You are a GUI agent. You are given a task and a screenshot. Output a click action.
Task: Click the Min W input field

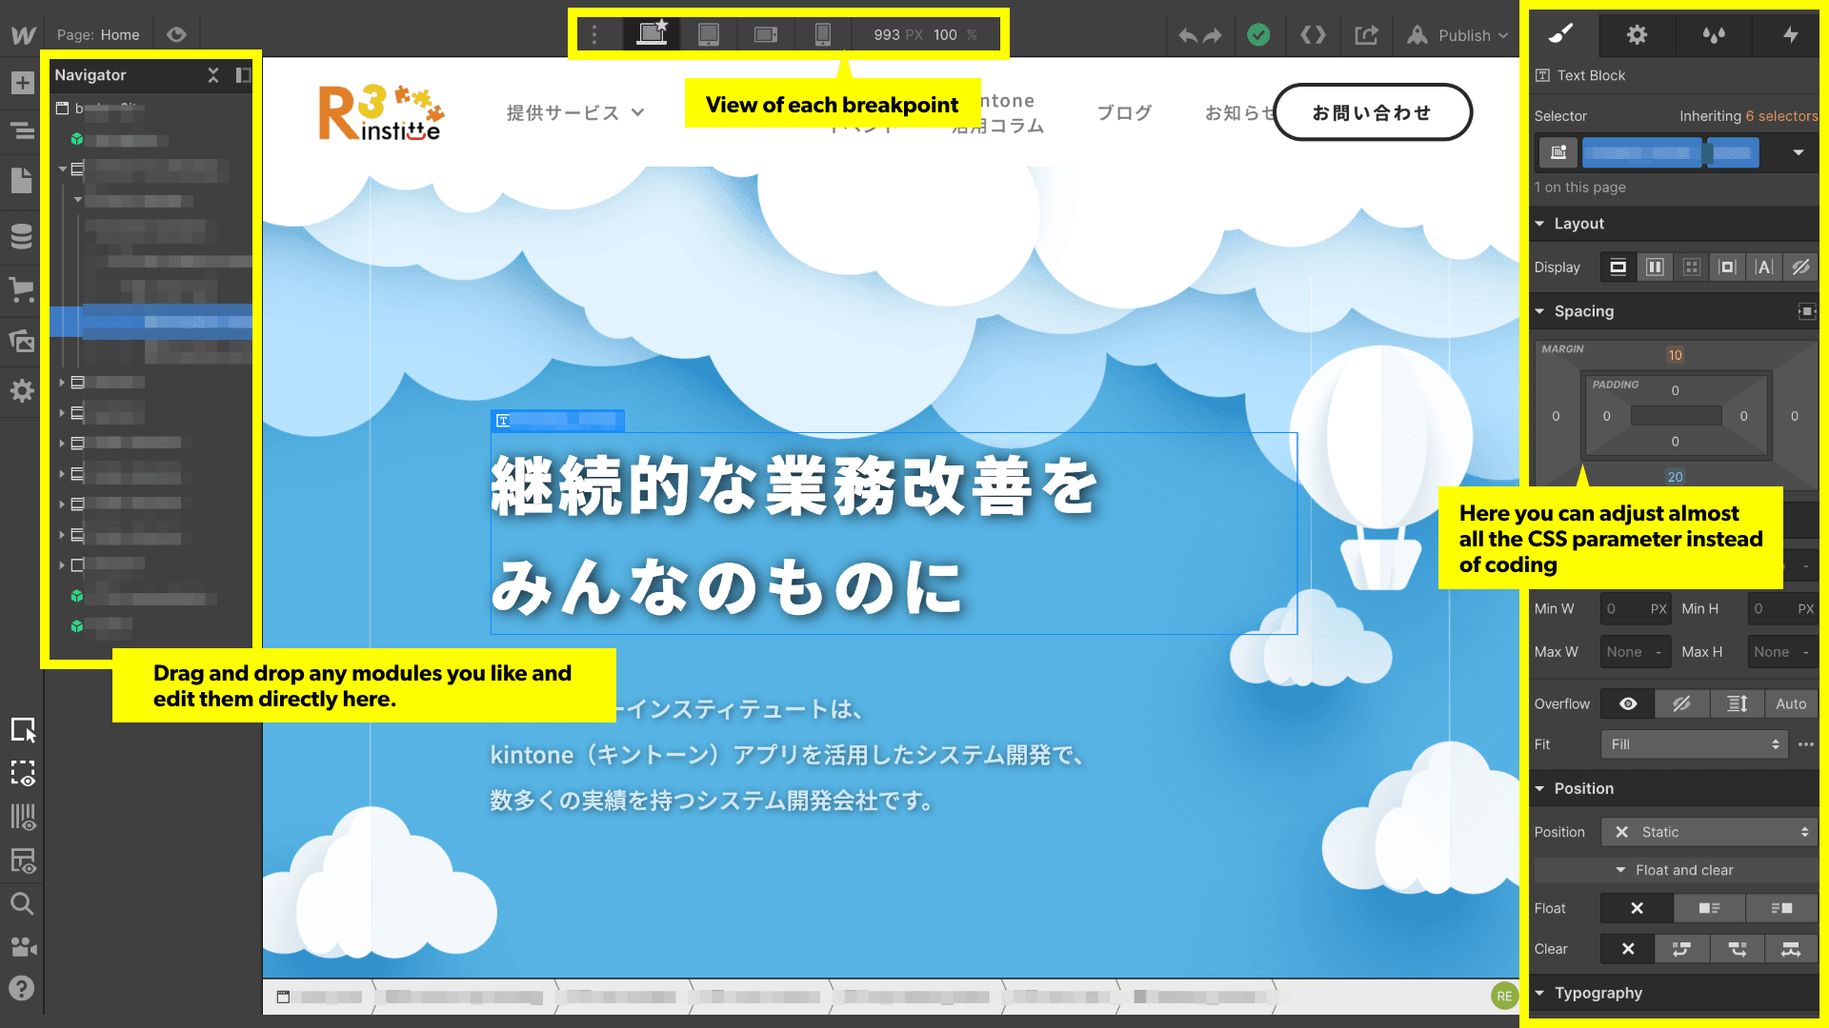1623,609
